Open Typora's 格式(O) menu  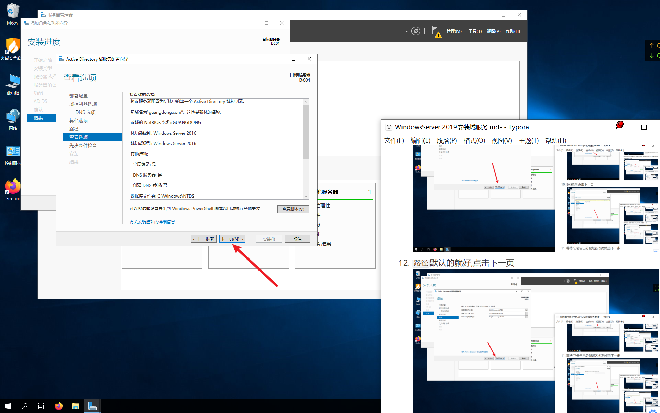click(474, 140)
